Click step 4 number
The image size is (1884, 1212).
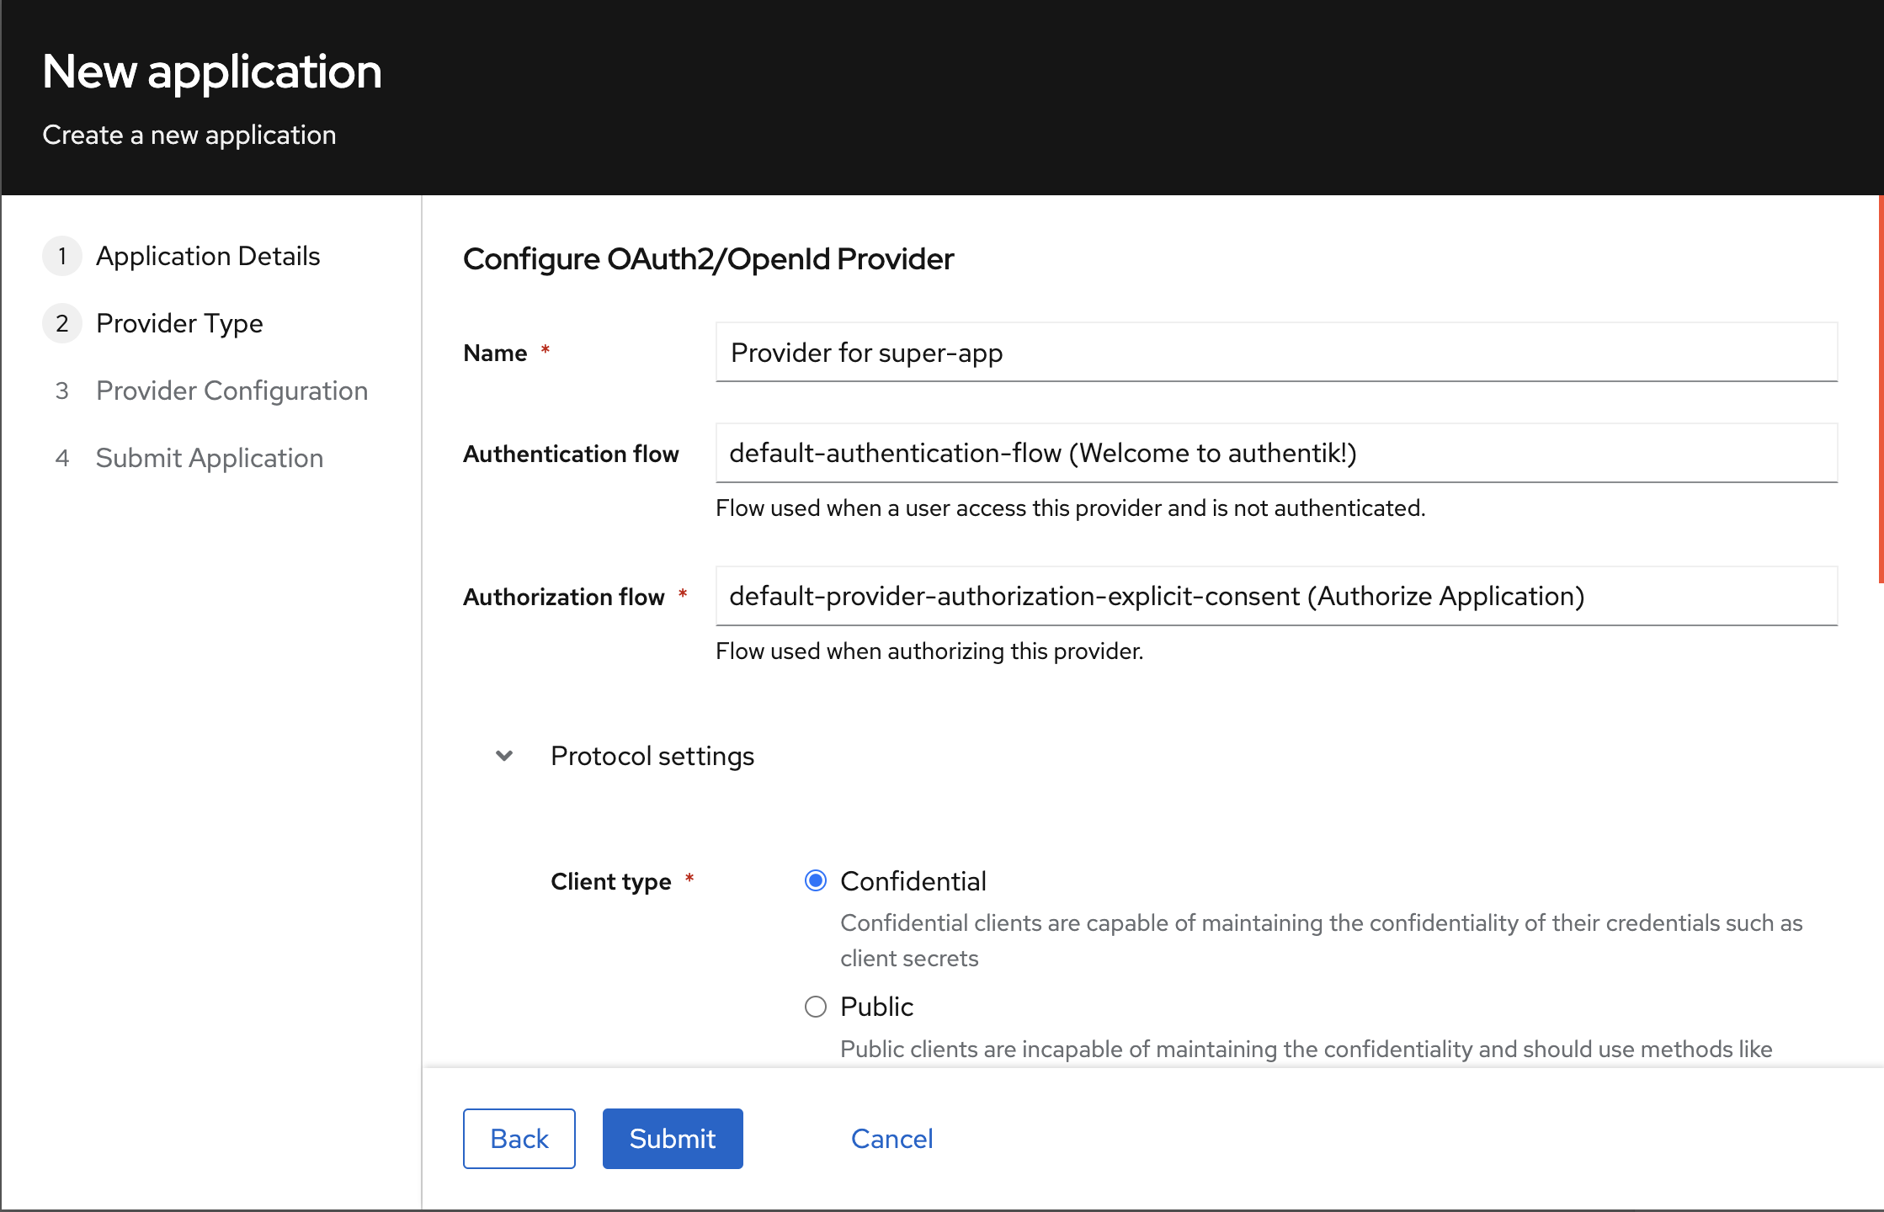(62, 458)
